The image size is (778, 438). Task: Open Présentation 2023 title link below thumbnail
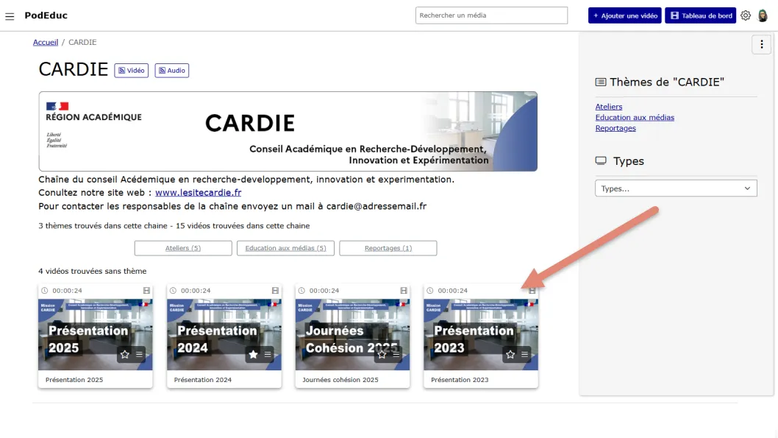click(460, 380)
